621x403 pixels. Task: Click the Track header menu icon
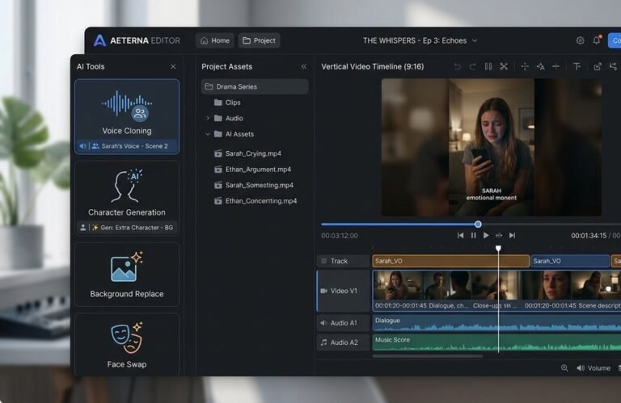pyautogui.click(x=323, y=261)
